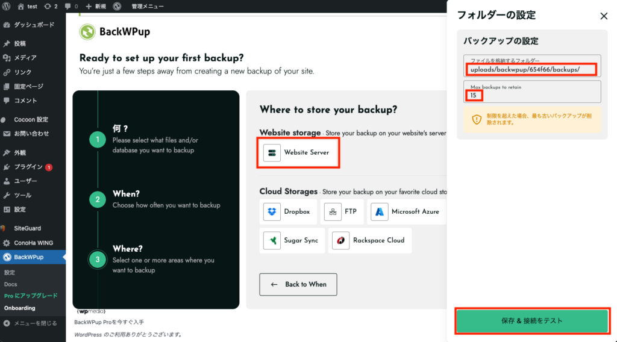617x342 pixels.
Task: Click Pro にアップグレード link
Action: click(x=31, y=296)
